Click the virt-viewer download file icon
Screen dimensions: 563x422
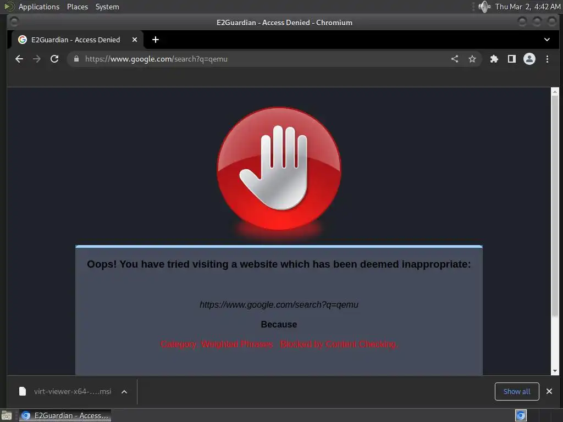22,391
